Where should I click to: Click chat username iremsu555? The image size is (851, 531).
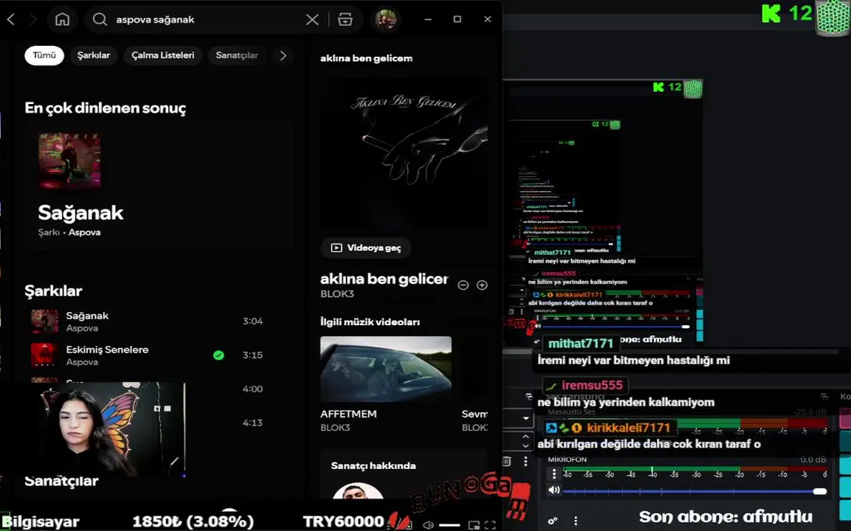[592, 385]
